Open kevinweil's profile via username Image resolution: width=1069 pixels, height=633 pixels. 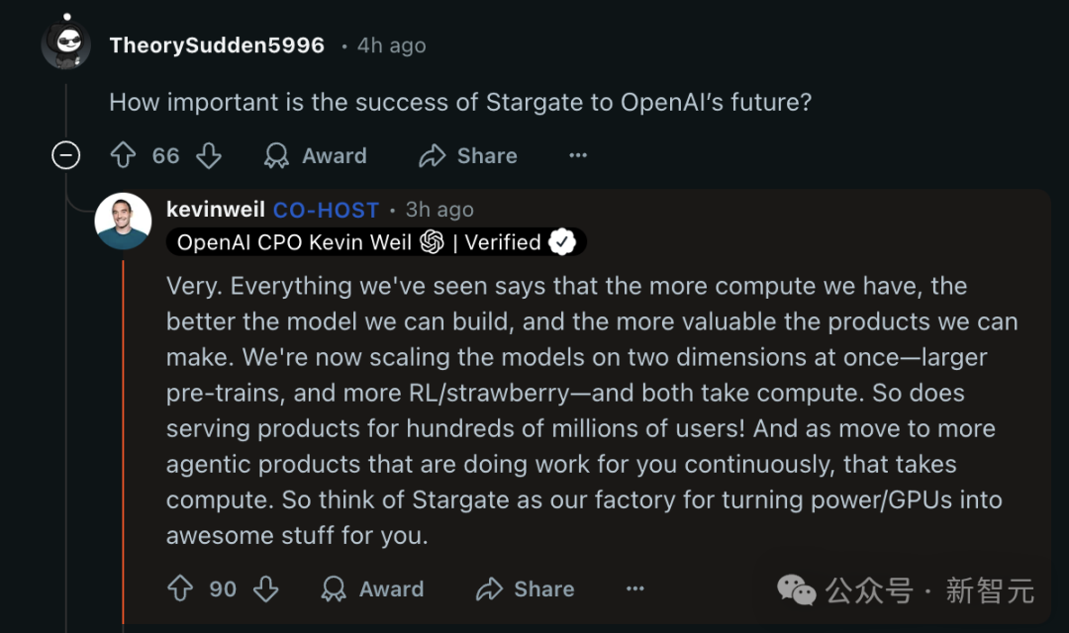pyautogui.click(x=216, y=210)
